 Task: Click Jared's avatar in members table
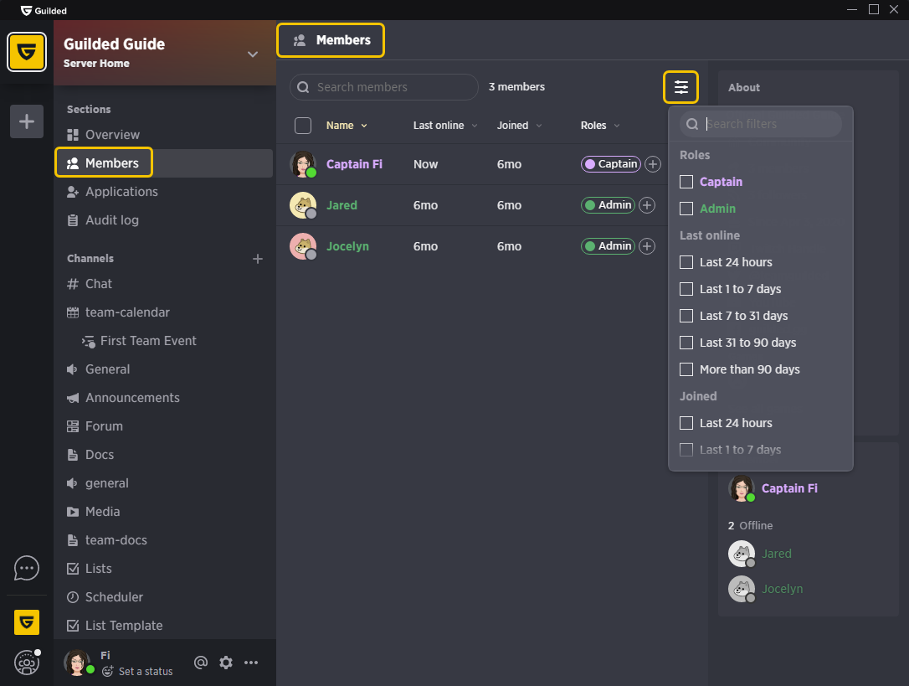pos(303,205)
